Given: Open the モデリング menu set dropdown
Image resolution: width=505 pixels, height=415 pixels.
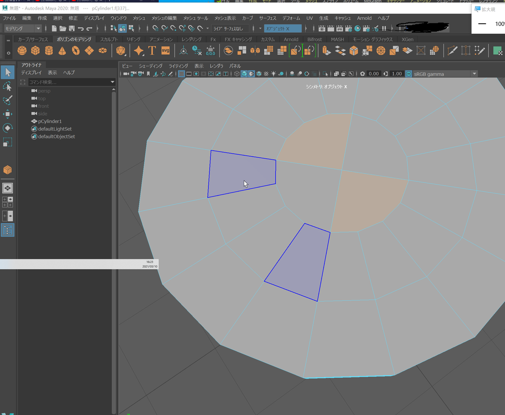Looking at the screenshot, I should click(x=23, y=28).
